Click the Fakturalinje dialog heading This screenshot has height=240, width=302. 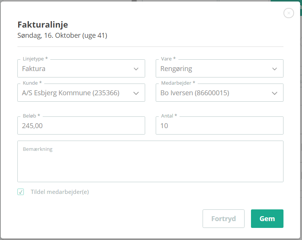point(43,25)
